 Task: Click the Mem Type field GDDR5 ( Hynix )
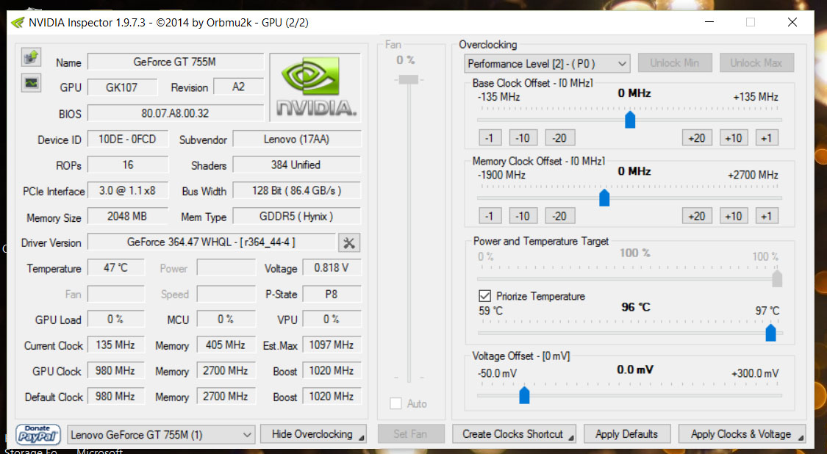[x=296, y=216]
